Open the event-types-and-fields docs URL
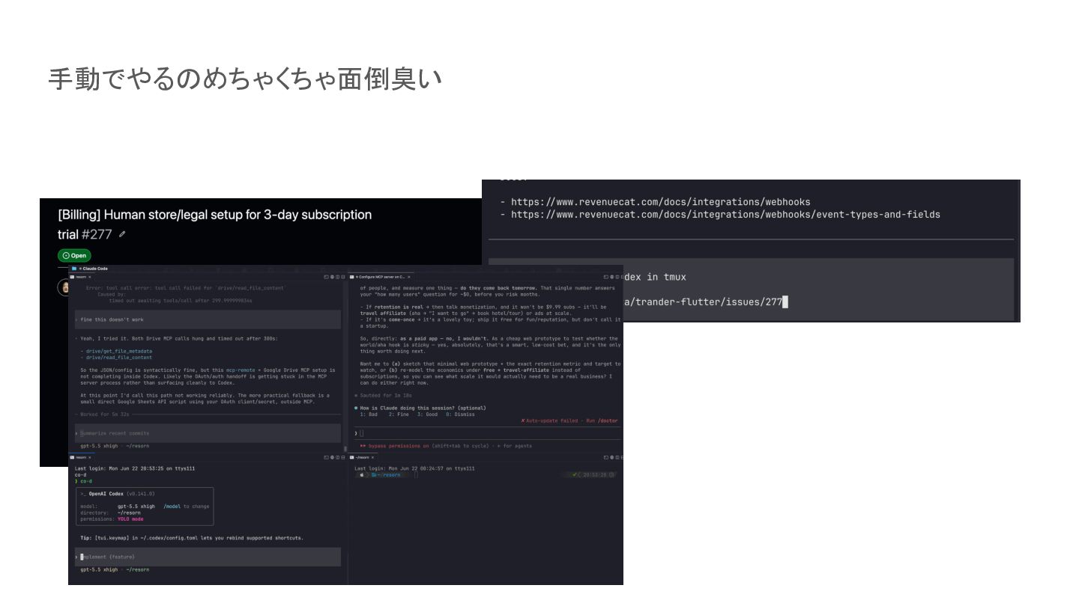This screenshot has height=606, width=1079. 725,215
